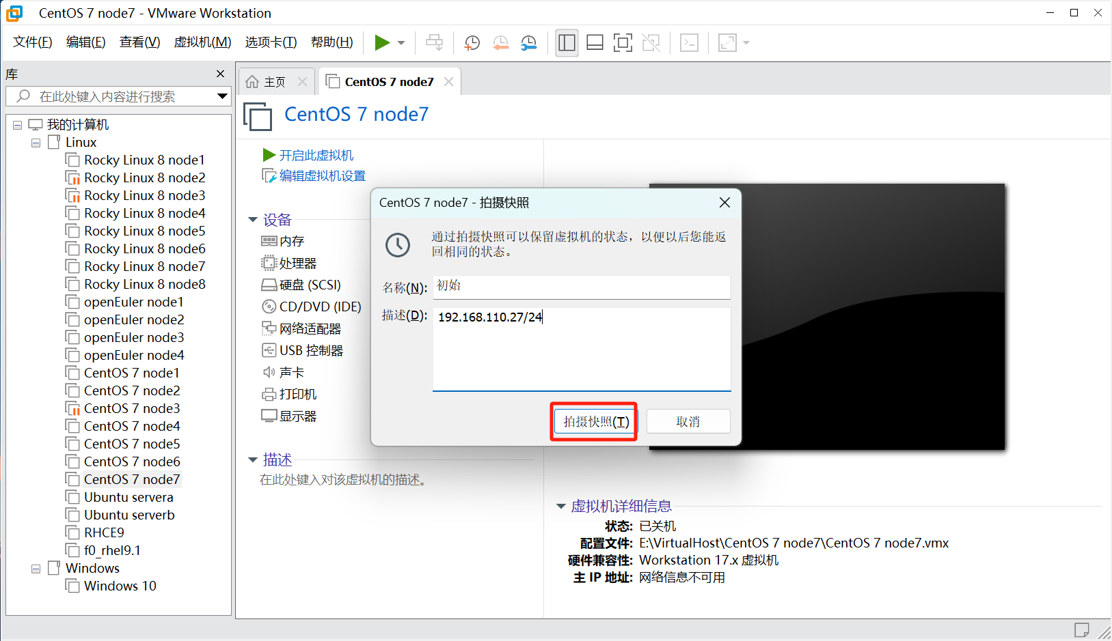
Task: Open the stretch display dropdown arrow
Action: pos(746,43)
